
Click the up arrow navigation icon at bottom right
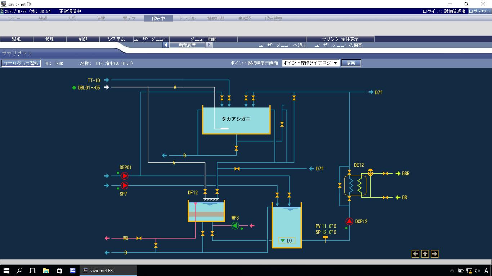(425, 254)
